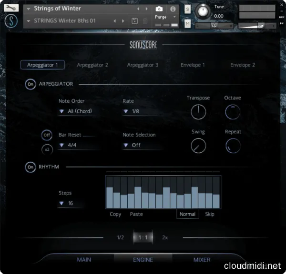Toggle the Arpeggiator On button
Image resolution: width=286 pixels, height=274 pixels.
pyautogui.click(x=31, y=84)
